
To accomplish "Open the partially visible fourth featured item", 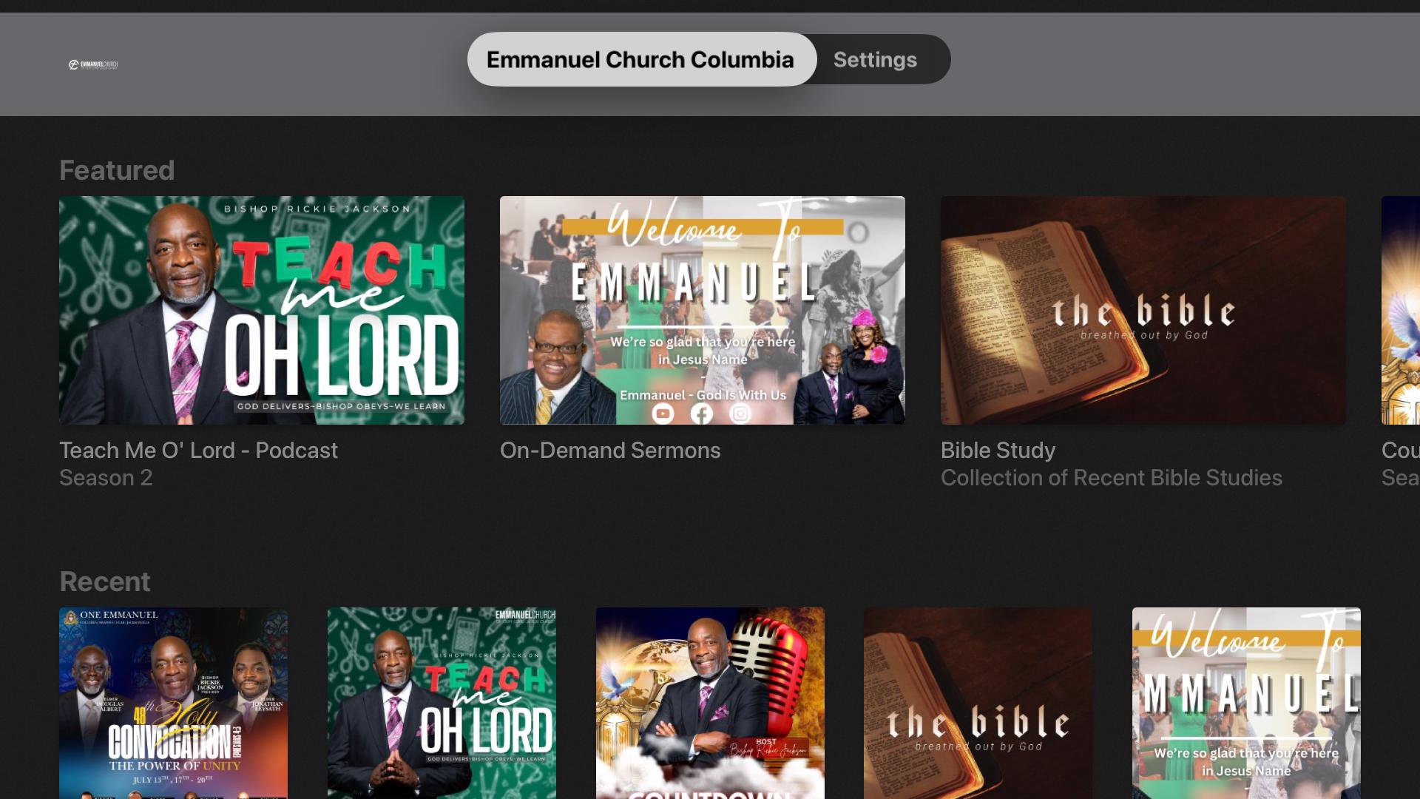I will pyautogui.click(x=1401, y=310).
